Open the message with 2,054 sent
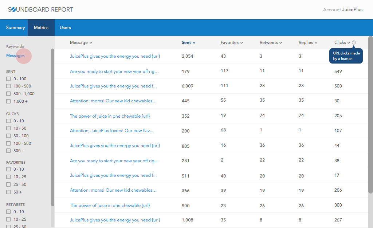Image resolution: width=373 pixels, height=228 pixels. click(115, 56)
